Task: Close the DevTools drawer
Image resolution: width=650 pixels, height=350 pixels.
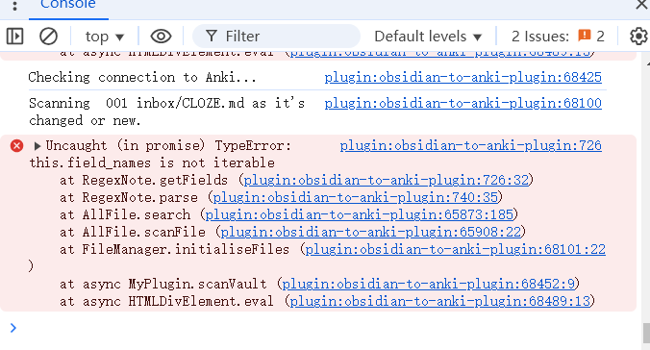Action: pos(642,4)
